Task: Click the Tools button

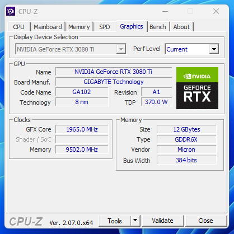Action: (x=115, y=221)
